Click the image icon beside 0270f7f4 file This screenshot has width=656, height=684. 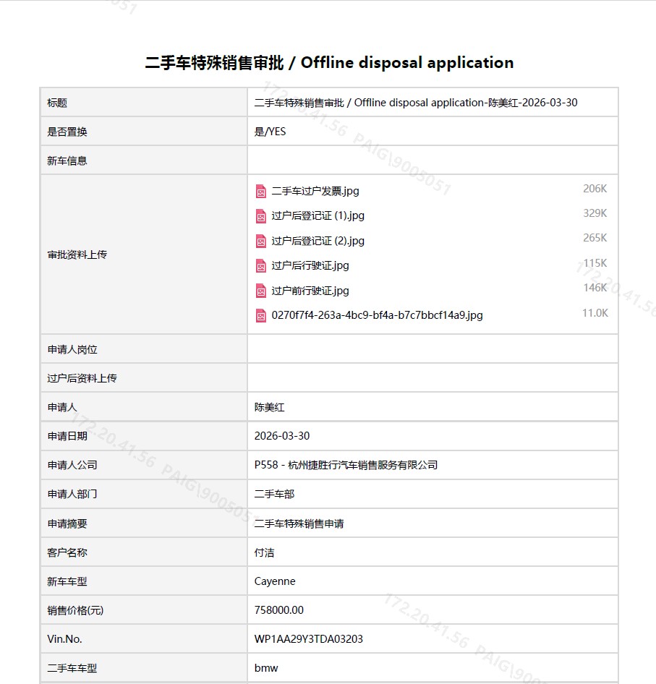click(x=261, y=315)
